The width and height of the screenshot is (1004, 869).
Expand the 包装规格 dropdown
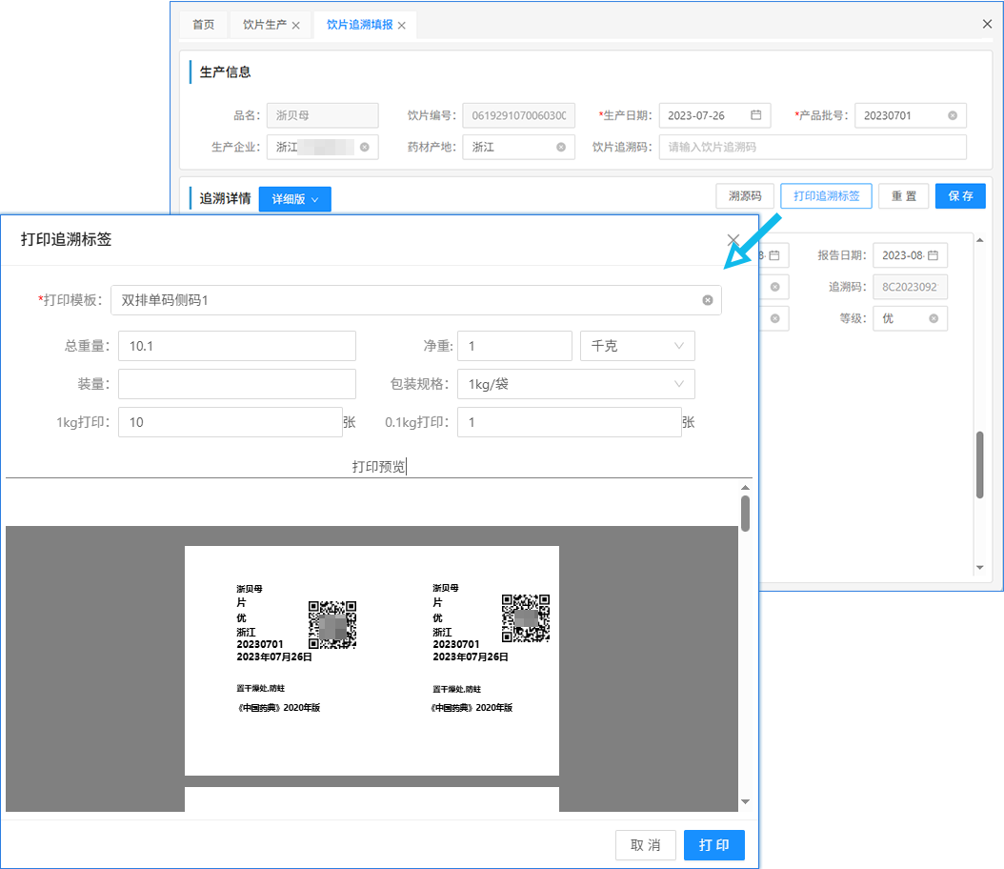(575, 384)
